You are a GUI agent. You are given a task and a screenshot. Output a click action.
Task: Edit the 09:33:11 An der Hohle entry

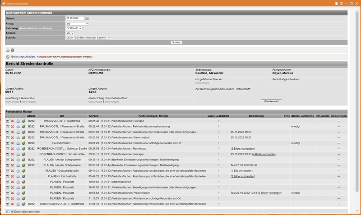(x=8, y=154)
